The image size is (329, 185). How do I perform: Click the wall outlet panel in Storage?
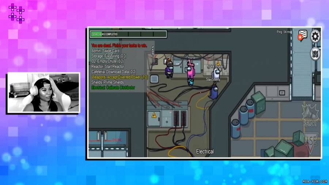tap(282, 92)
